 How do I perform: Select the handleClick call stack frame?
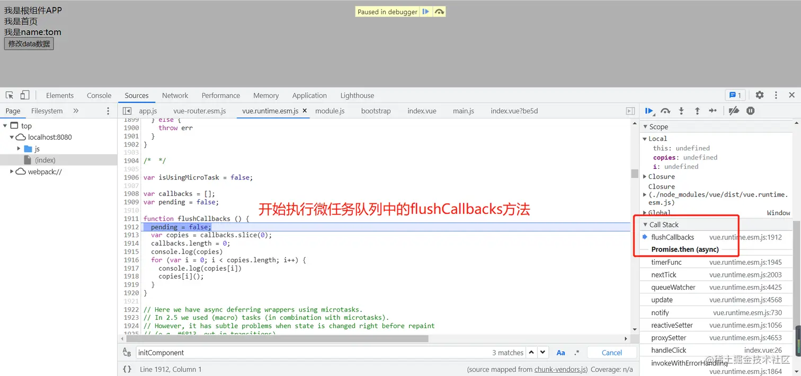point(716,350)
